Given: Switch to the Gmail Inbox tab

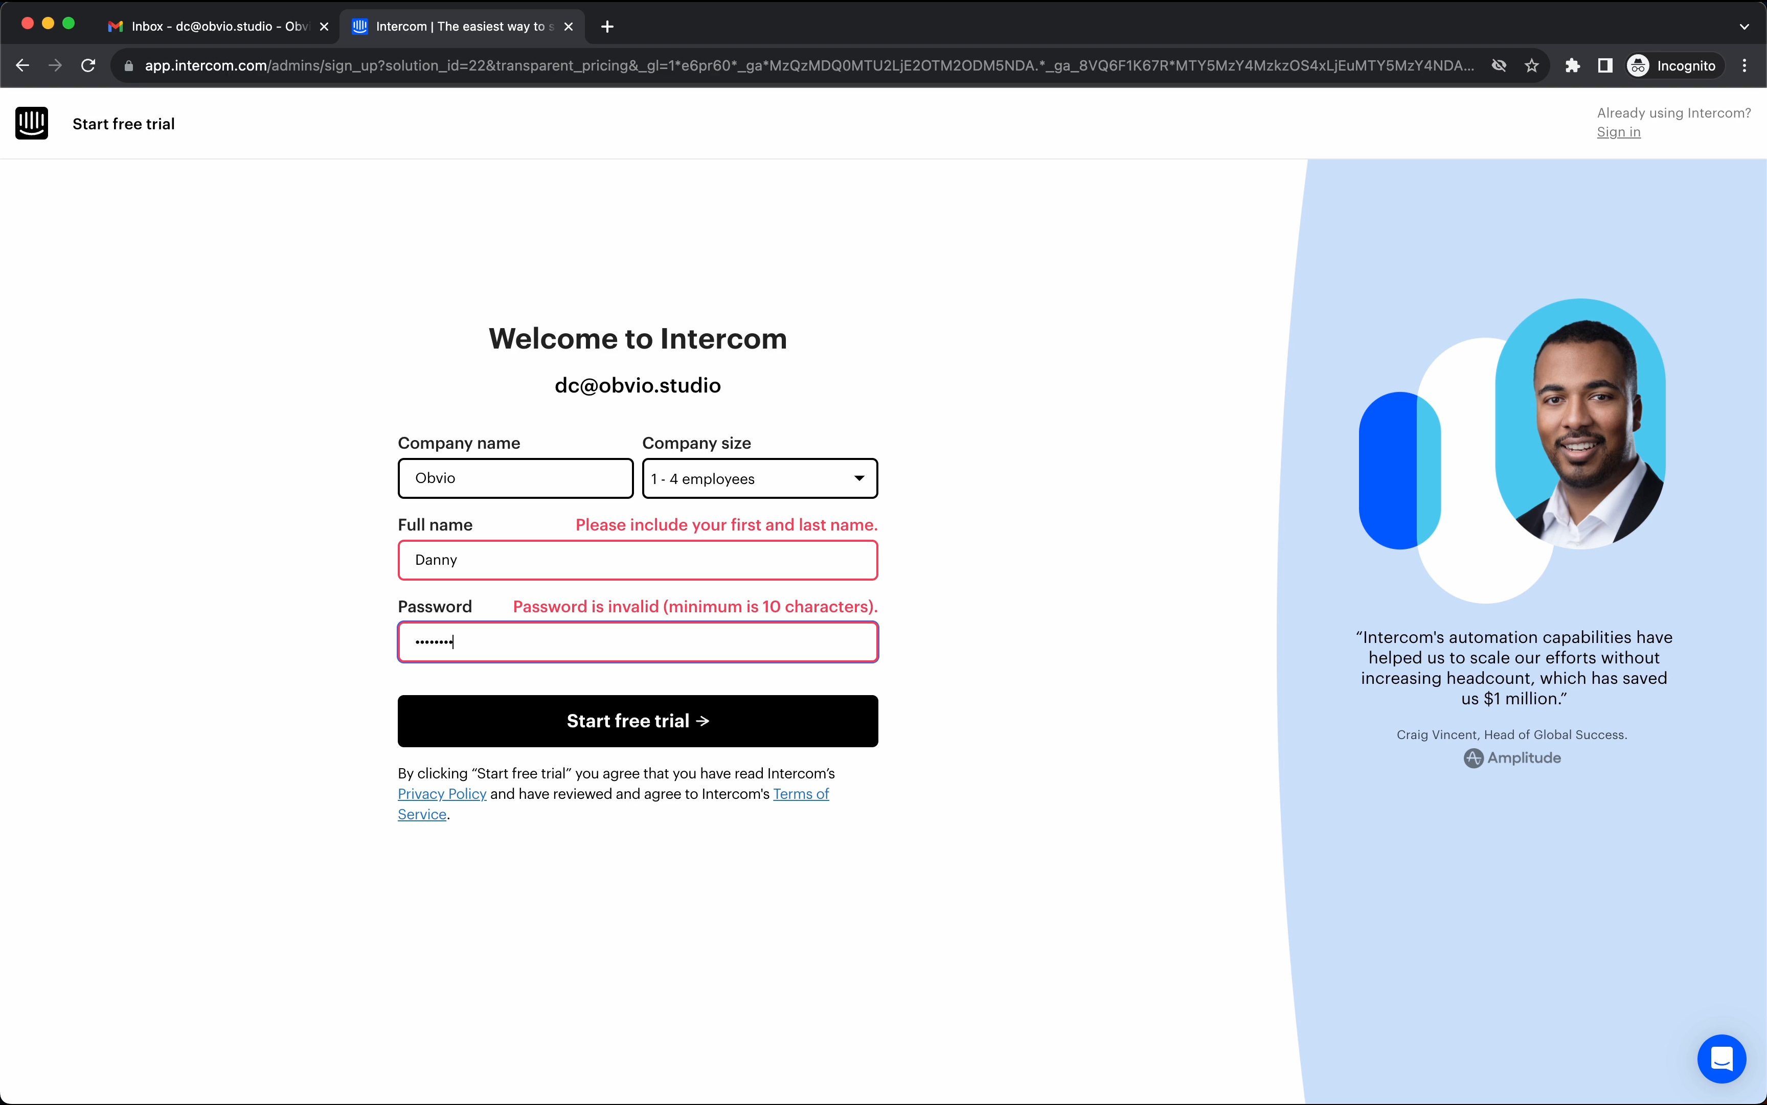Looking at the screenshot, I should pyautogui.click(x=212, y=27).
